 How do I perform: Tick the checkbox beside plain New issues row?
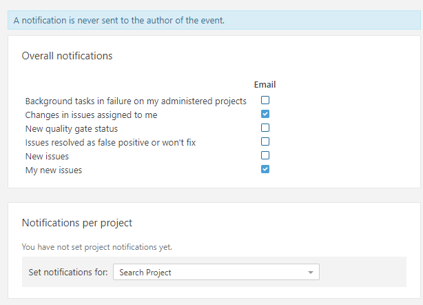pos(265,156)
